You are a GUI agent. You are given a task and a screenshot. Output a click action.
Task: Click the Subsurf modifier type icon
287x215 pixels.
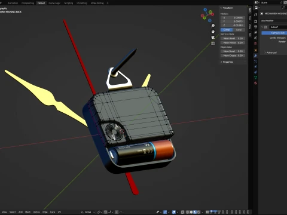point(265,27)
